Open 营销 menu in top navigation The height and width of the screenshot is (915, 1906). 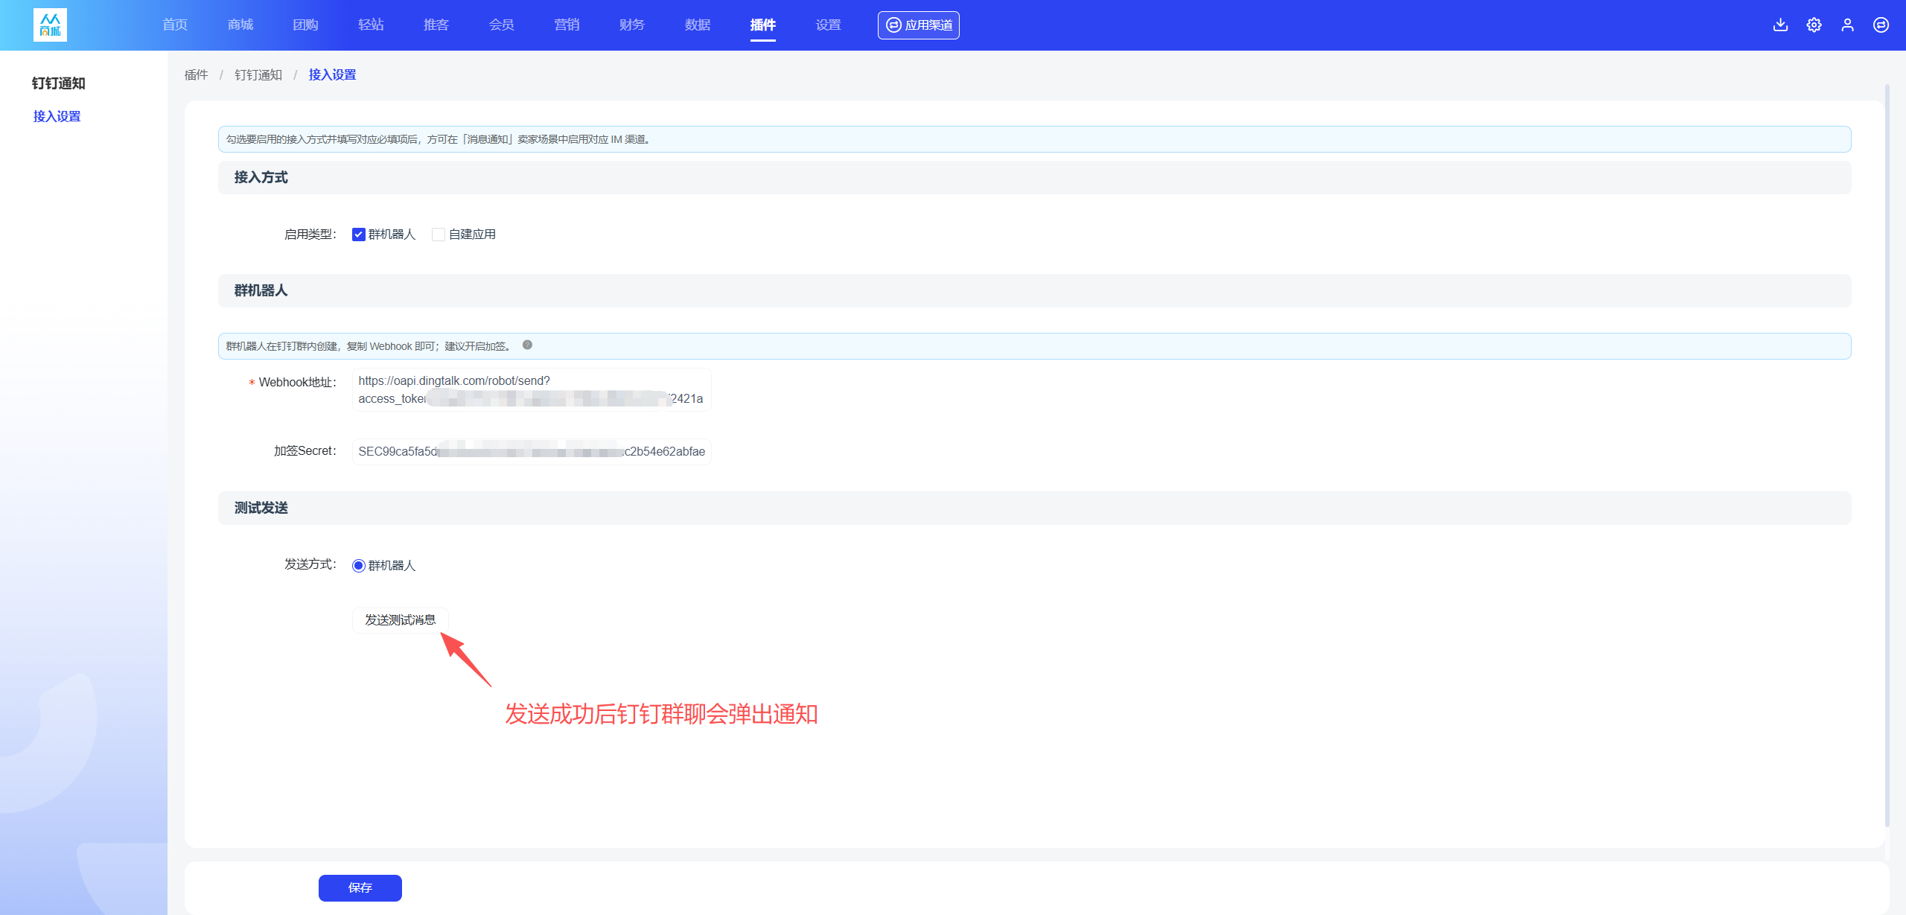(567, 25)
